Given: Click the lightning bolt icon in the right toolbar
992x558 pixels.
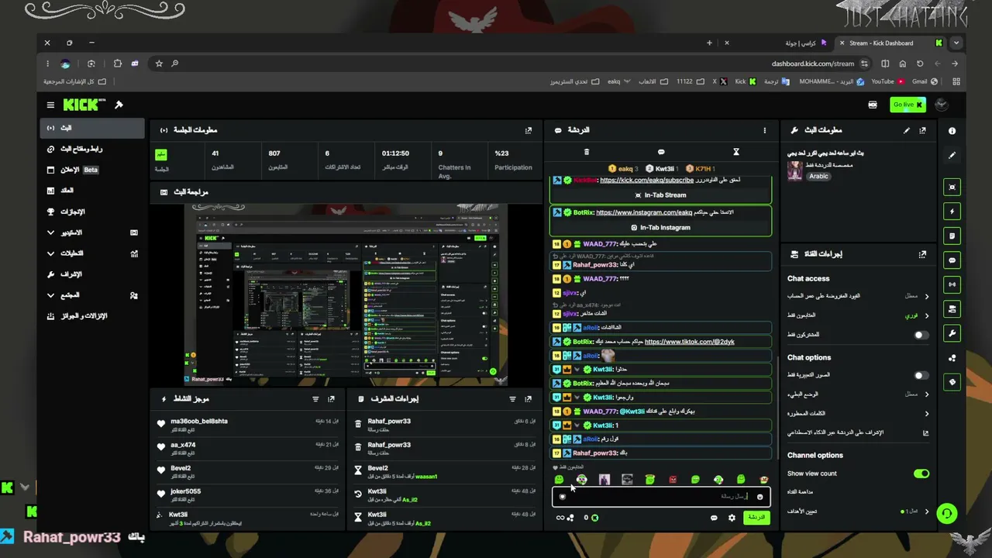Looking at the screenshot, I should (952, 211).
